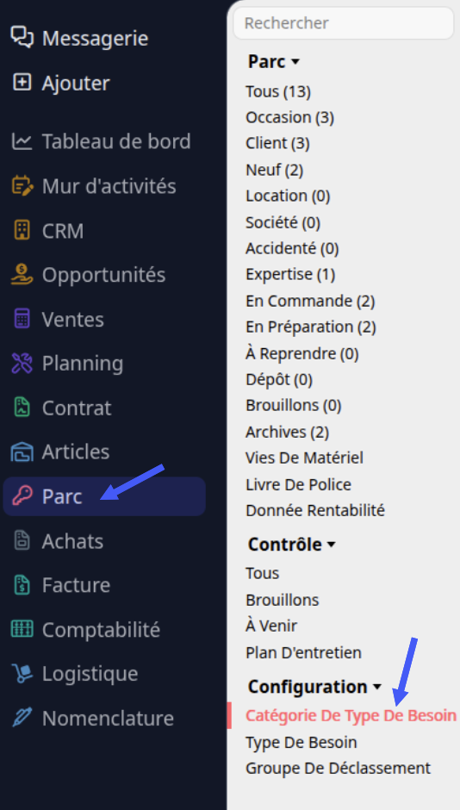Open the Messagerie chat icon
Screen dimensions: 460x810
click(x=22, y=38)
